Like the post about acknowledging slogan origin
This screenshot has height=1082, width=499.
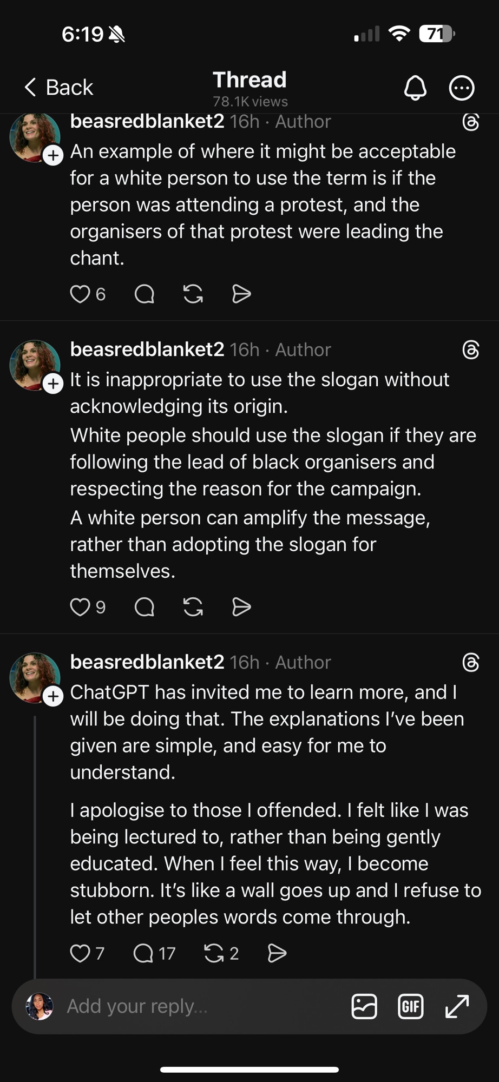(80, 607)
